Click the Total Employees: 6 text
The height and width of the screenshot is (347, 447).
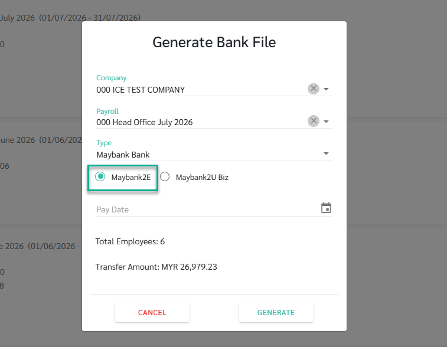130,241
